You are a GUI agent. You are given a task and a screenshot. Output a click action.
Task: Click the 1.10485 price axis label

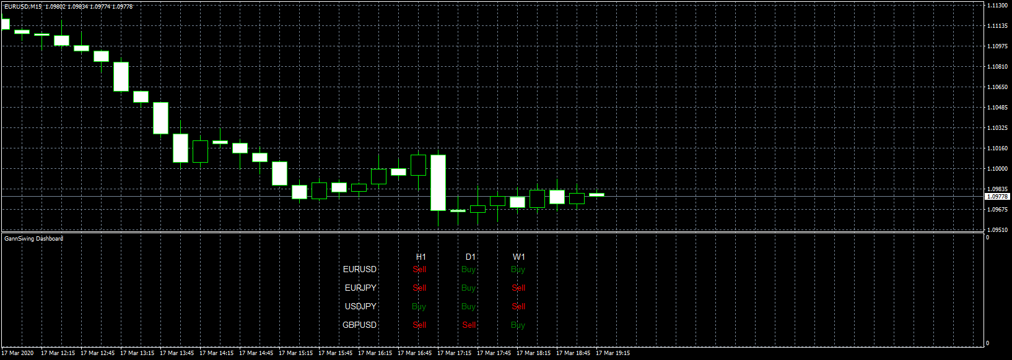pos(997,108)
